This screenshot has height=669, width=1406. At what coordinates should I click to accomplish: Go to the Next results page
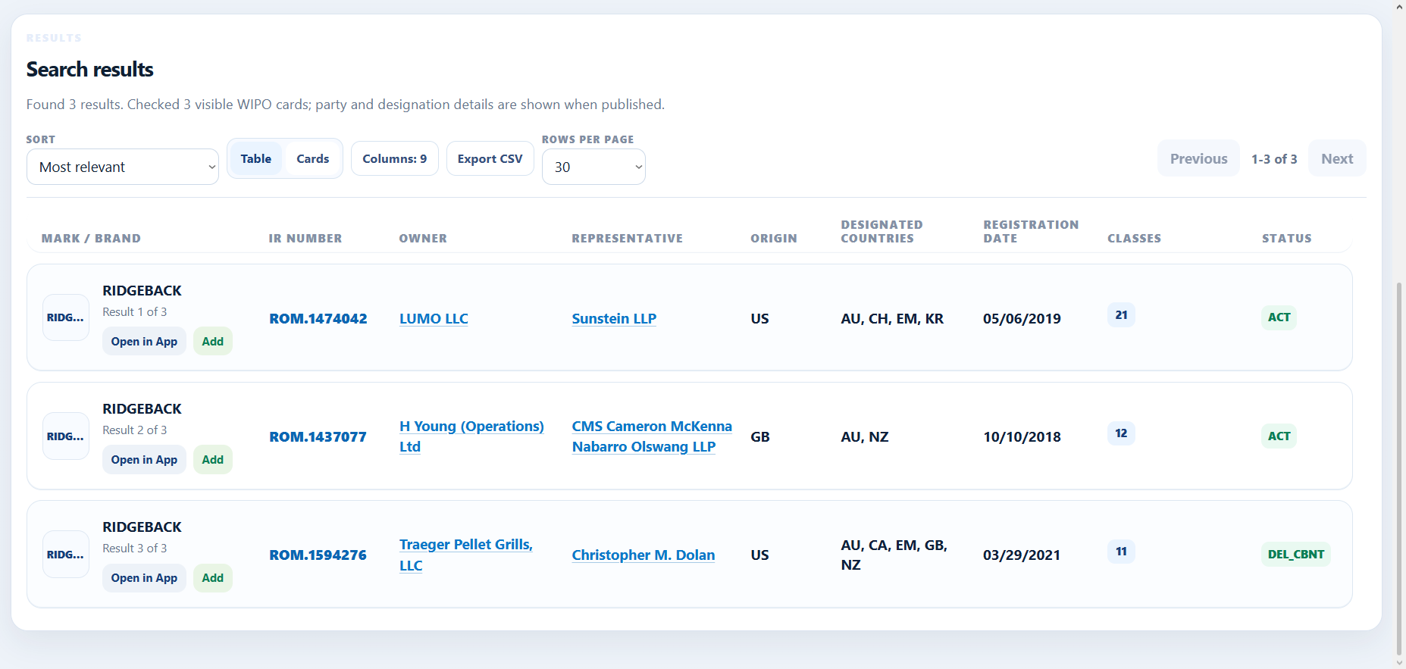pyautogui.click(x=1337, y=158)
